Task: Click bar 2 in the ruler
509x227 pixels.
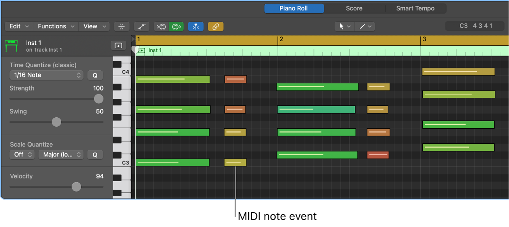Action: click(x=281, y=39)
